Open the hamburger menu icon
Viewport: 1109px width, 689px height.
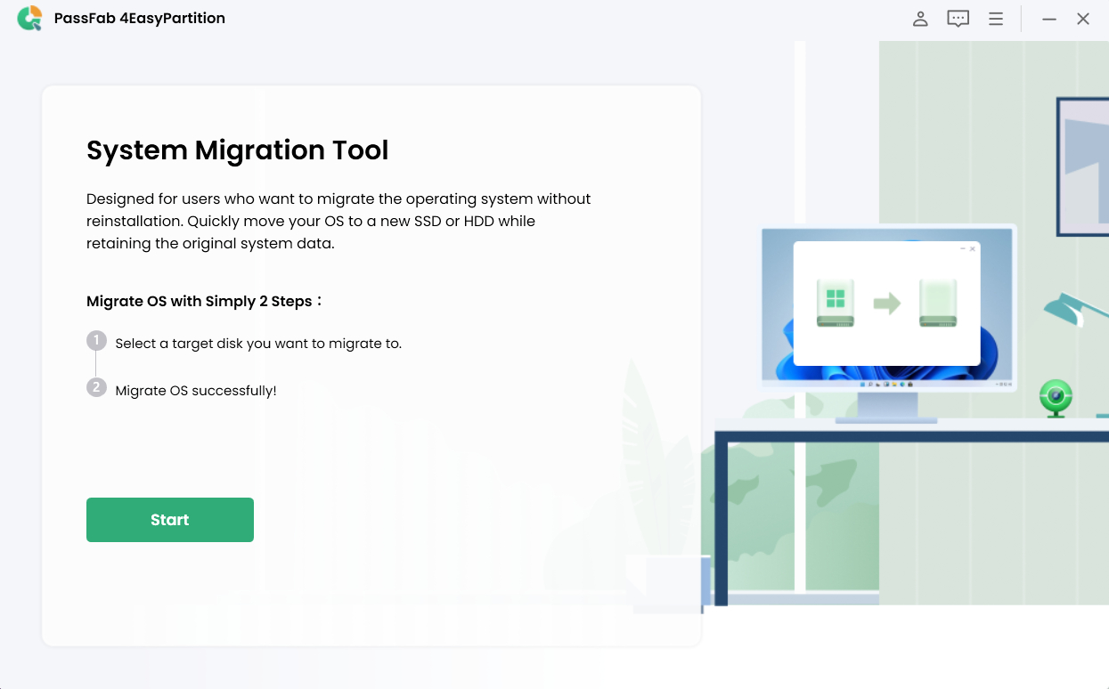[995, 18]
